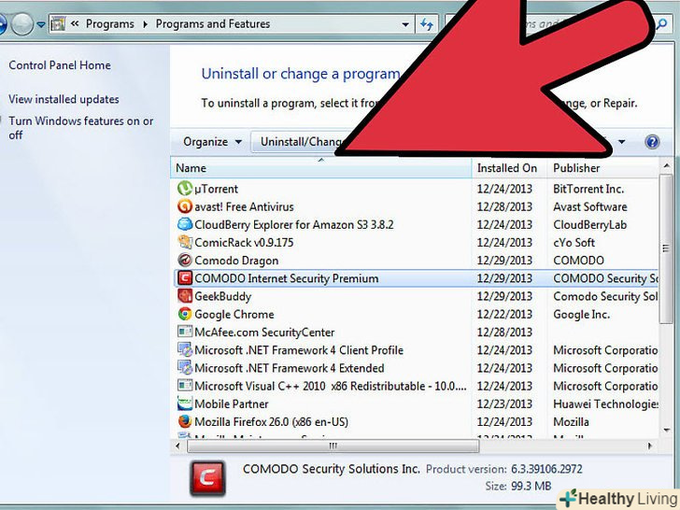Open View installed updates link

tap(64, 99)
